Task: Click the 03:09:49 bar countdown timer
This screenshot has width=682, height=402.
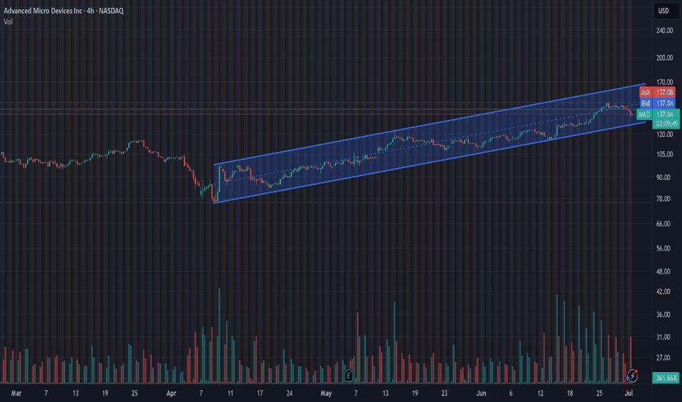Action: [666, 124]
